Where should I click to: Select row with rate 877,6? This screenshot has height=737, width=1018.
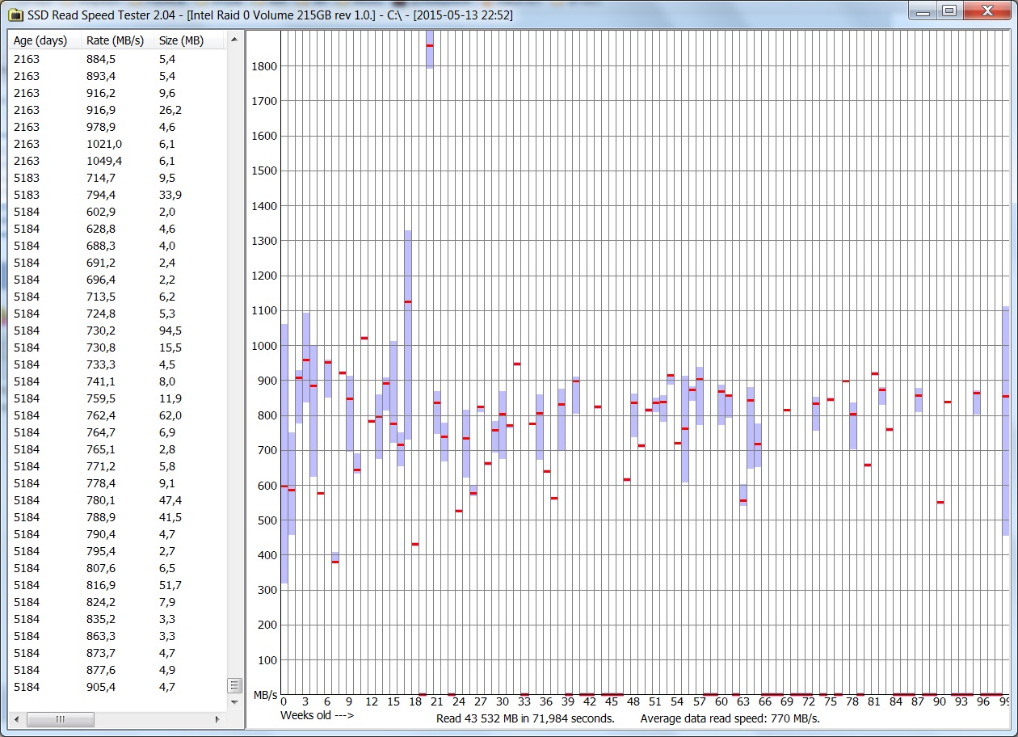point(116,670)
